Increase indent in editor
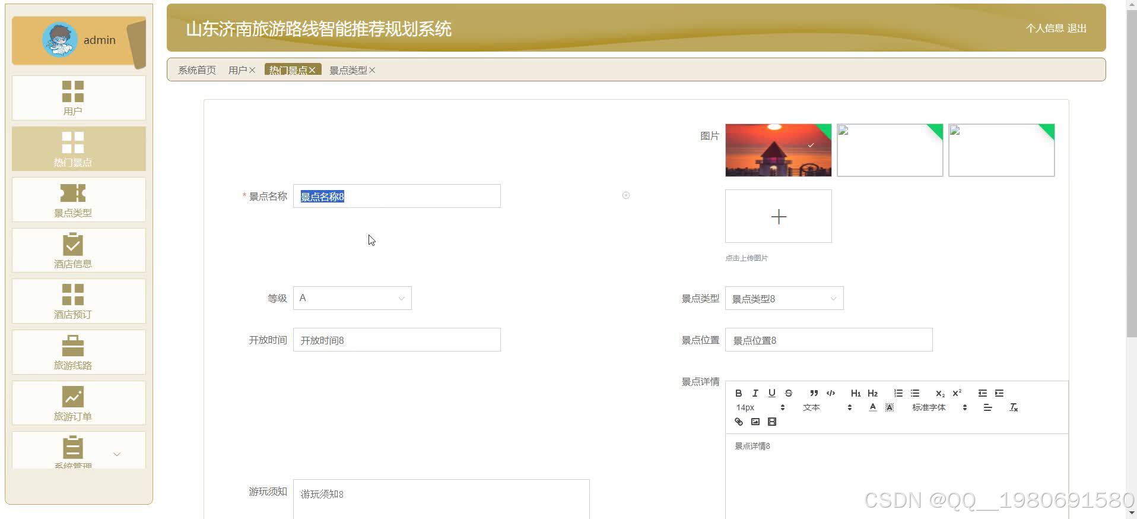Viewport: 1137px width, 519px height. click(999, 393)
